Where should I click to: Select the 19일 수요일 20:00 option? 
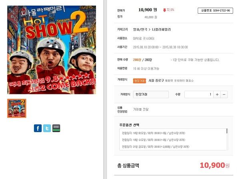[x=154, y=140]
